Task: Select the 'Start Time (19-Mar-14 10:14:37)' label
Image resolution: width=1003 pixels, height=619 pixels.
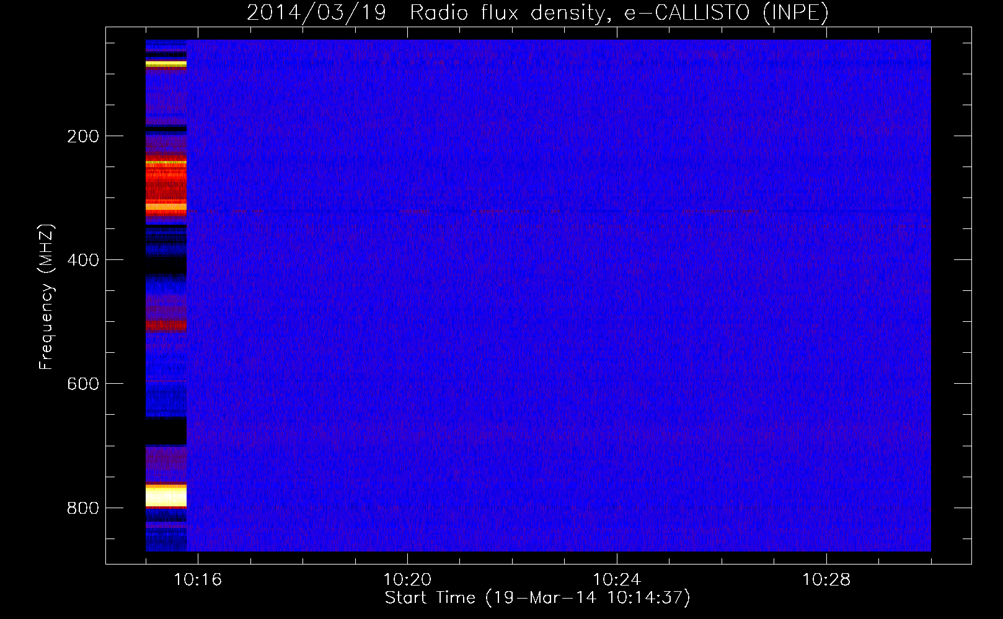Action: [x=537, y=598]
